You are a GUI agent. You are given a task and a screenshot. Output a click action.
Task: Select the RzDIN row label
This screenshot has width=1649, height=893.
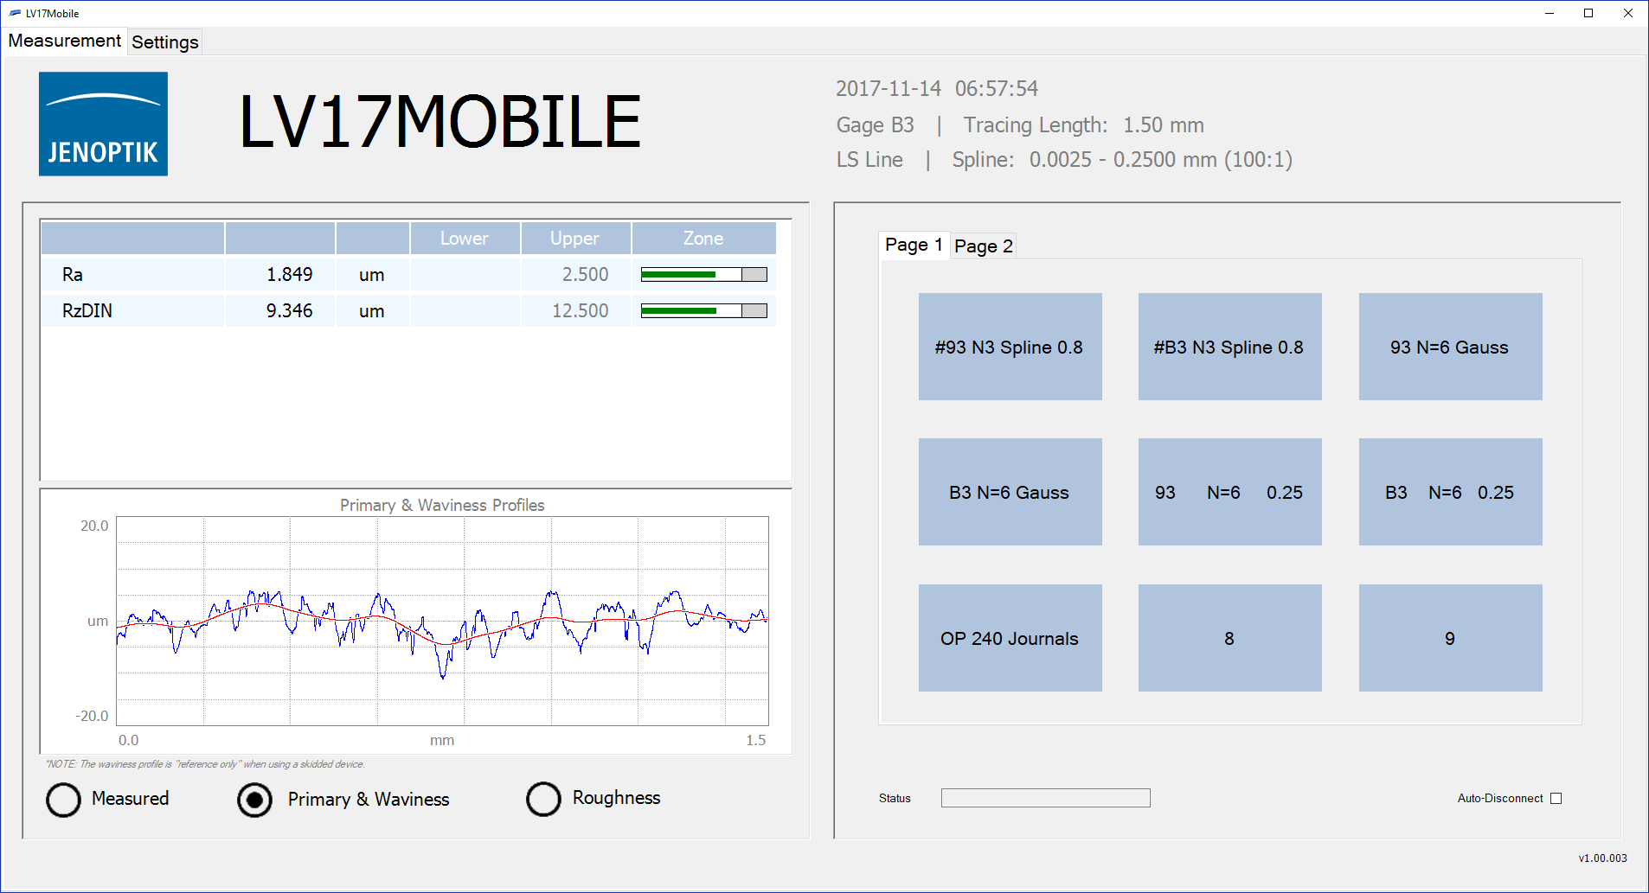[87, 311]
